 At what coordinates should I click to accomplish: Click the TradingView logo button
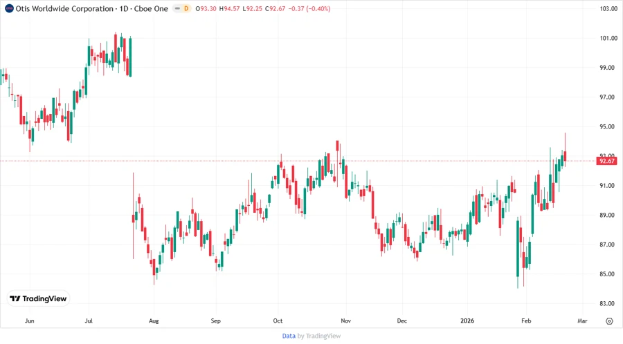click(38, 298)
